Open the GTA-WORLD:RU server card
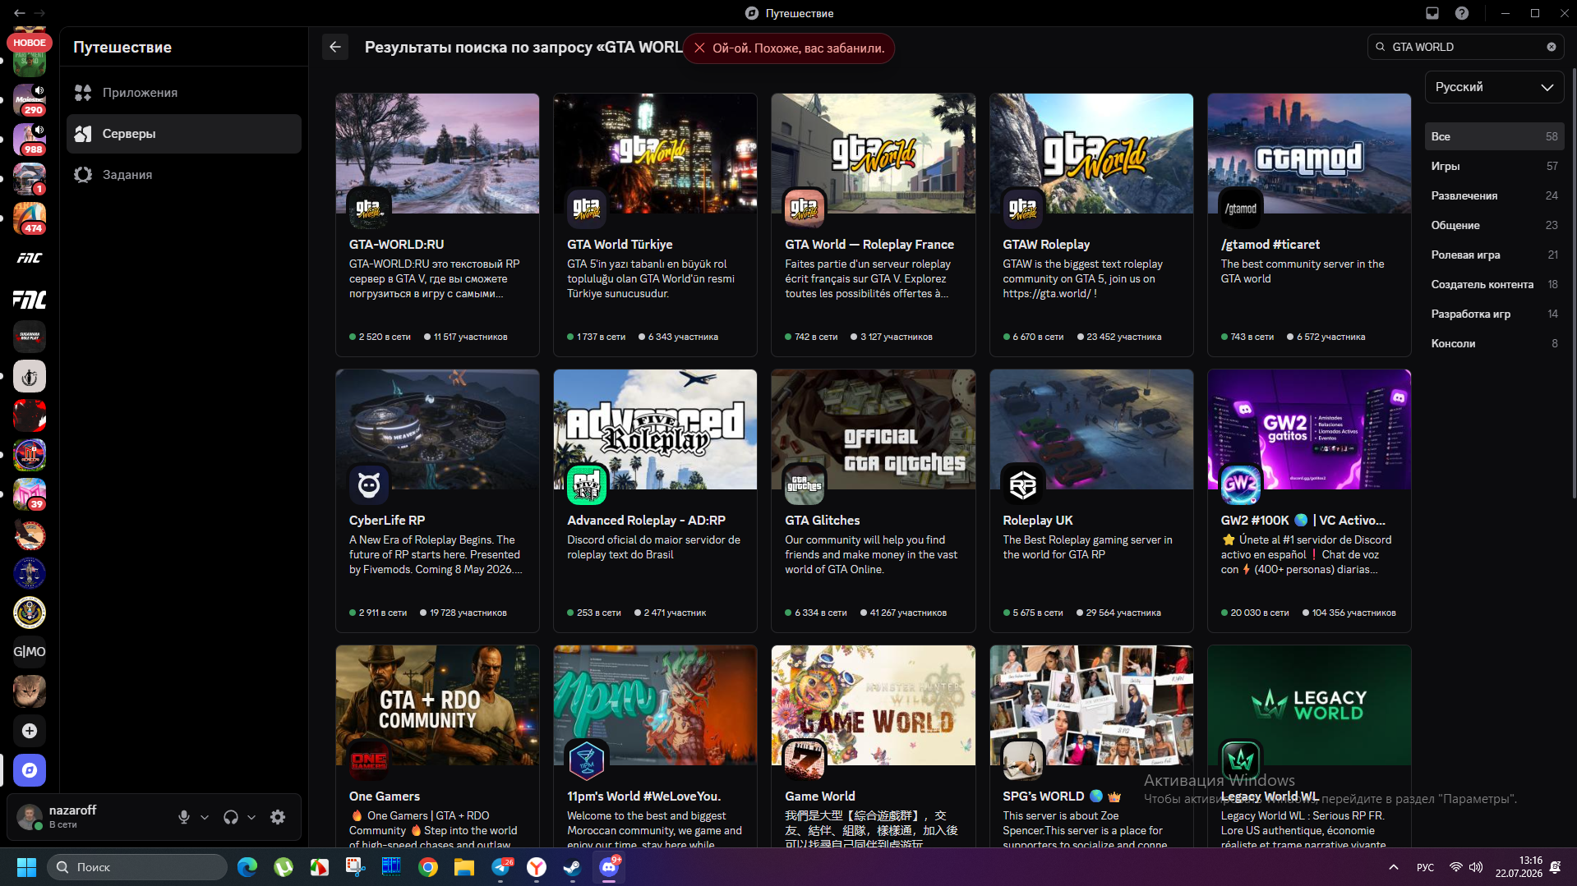Image resolution: width=1577 pixels, height=886 pixels. click(x=437, y=225)
